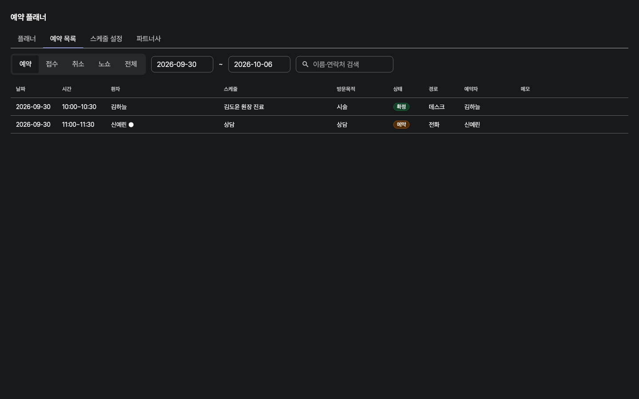Image resolution: width=639 pixels, height=399 pixels.
Task: Click the 시간 column header
Action: pyautogui.click(x=67, y=89)
